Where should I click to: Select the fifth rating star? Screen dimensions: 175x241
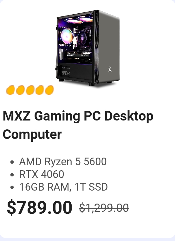[49, 90]
